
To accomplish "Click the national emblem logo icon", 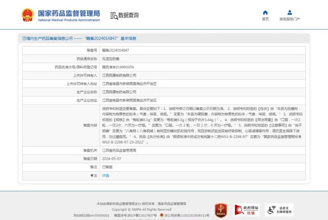I will [x=27, y=15].
